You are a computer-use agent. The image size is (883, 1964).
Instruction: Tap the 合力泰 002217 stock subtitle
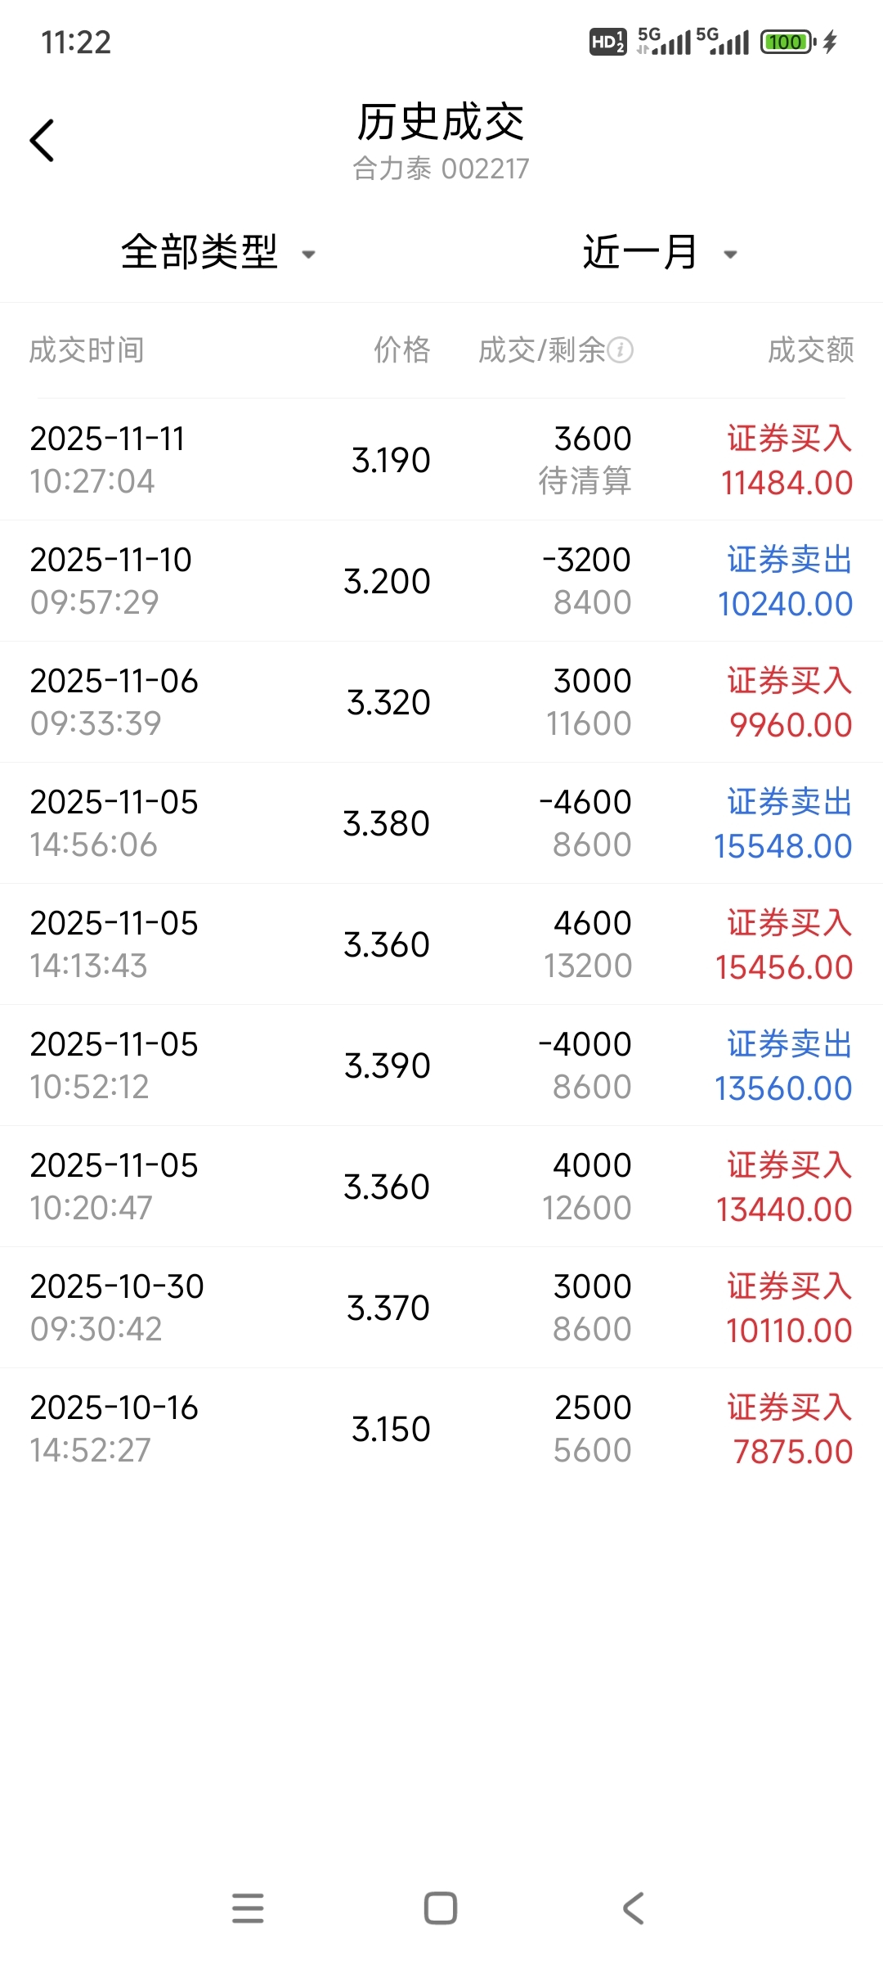(x=441, y=169)
